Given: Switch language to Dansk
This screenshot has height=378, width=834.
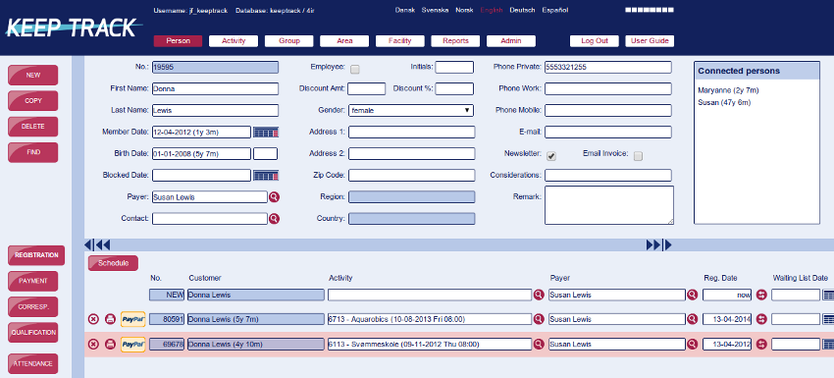Looking at the screenshot, I should [405, 10].
